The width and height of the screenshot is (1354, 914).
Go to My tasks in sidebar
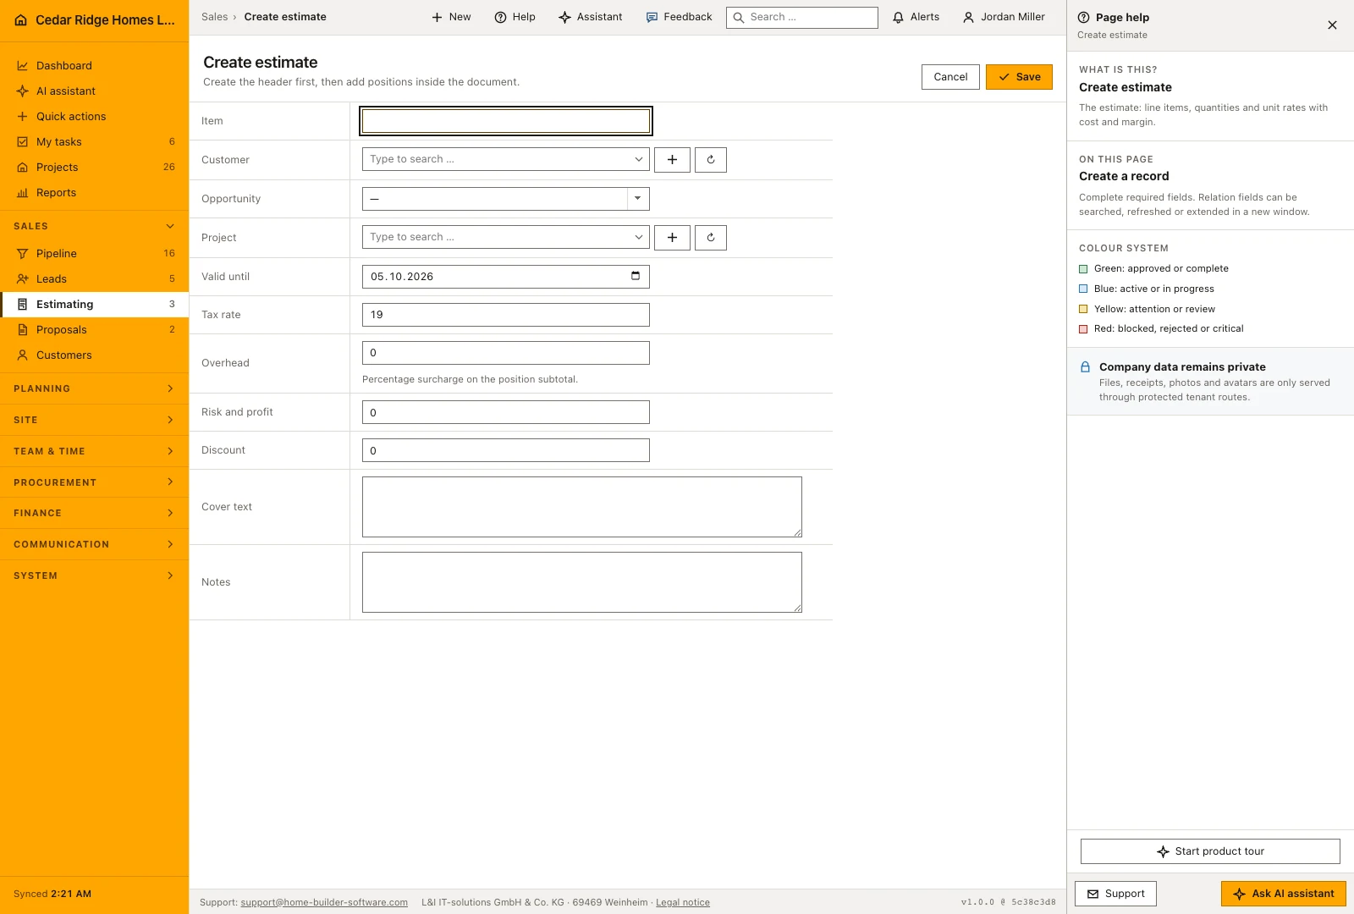point(94,142)
